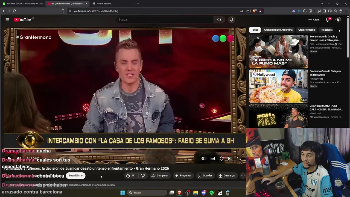The width and height of the screenshot is (350, 197).
Task: Open Discord from the taskbar
Action: [204, 193]
